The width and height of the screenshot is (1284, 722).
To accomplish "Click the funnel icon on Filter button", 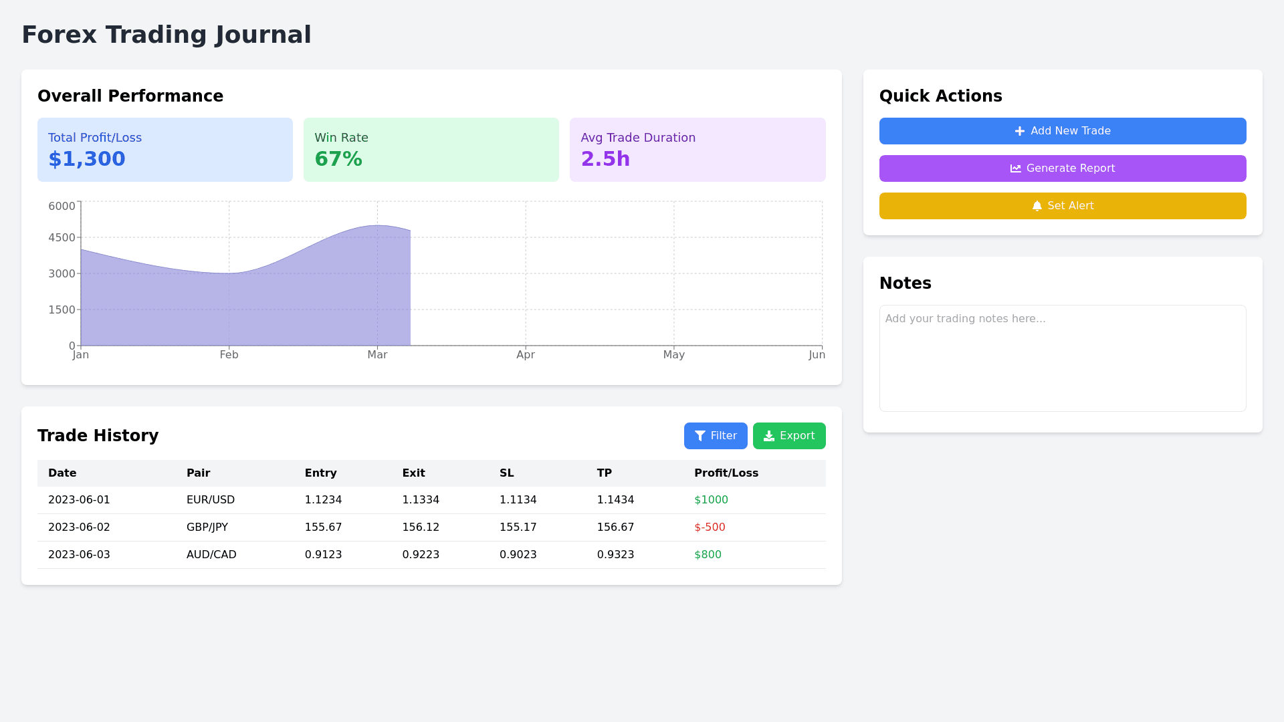I will pyautogui.click(x=700, y=437).
